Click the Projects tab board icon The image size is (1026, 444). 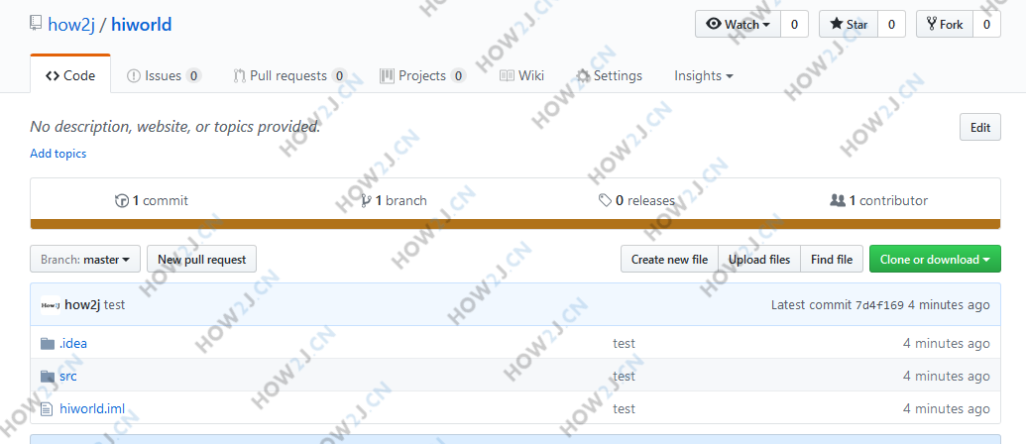click(x=387, y=76)
